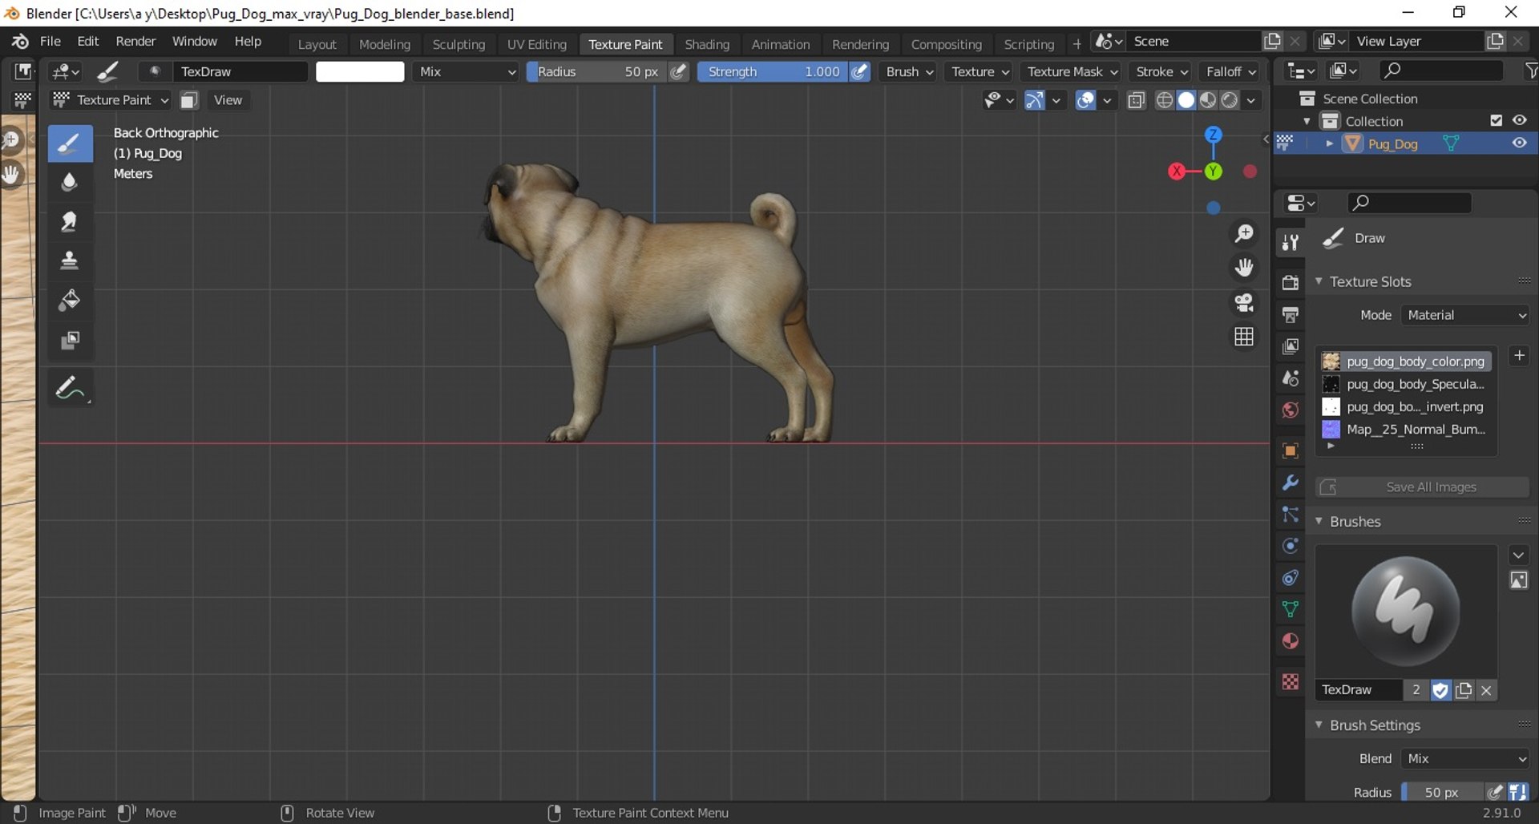
Task: Toggle X-ray display
Action: pos(1136,100)
